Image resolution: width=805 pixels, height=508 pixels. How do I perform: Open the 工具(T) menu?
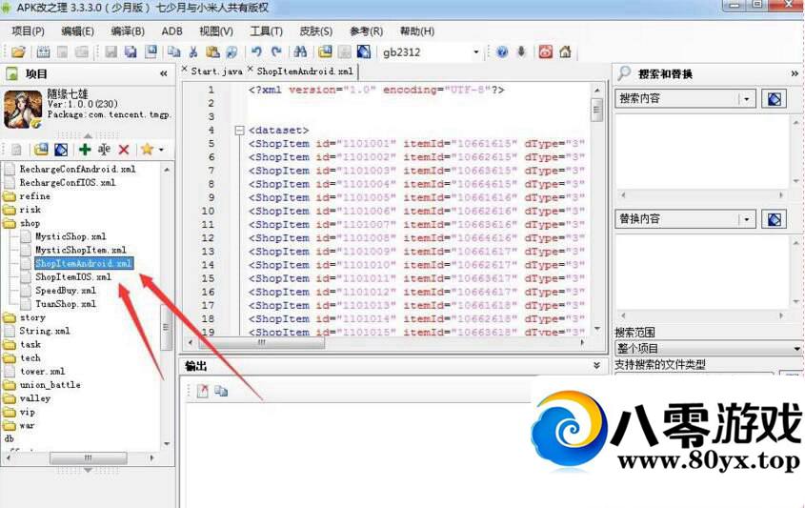pyautogui.click(x=266, y=30)
